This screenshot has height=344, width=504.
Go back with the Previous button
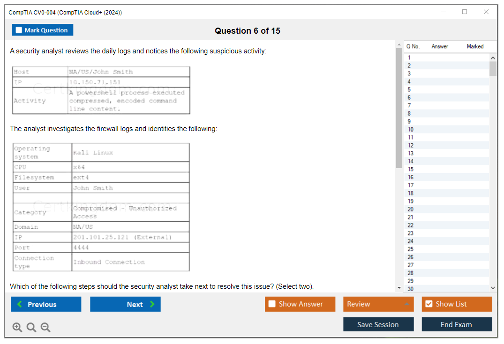coord(46,304)
